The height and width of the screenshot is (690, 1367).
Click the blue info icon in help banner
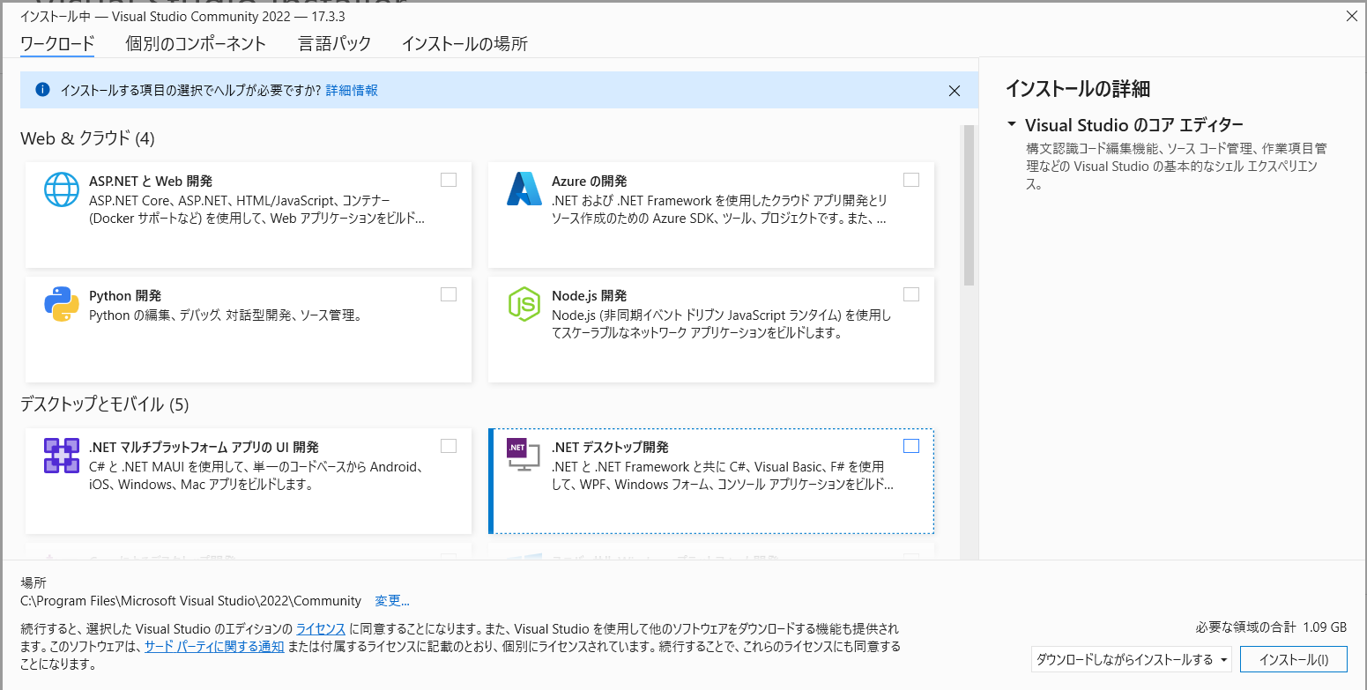coord(42,90)
